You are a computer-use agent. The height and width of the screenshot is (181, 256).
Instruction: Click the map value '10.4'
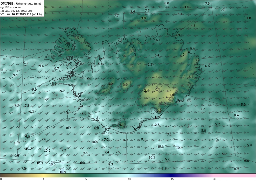179,148
